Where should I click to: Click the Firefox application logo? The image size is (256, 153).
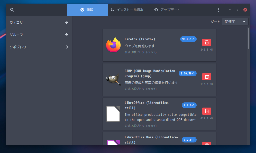(x=113, y=45)
